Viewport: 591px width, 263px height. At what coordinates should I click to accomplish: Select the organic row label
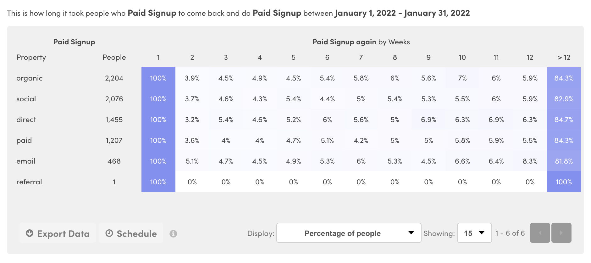coord(29,78)
